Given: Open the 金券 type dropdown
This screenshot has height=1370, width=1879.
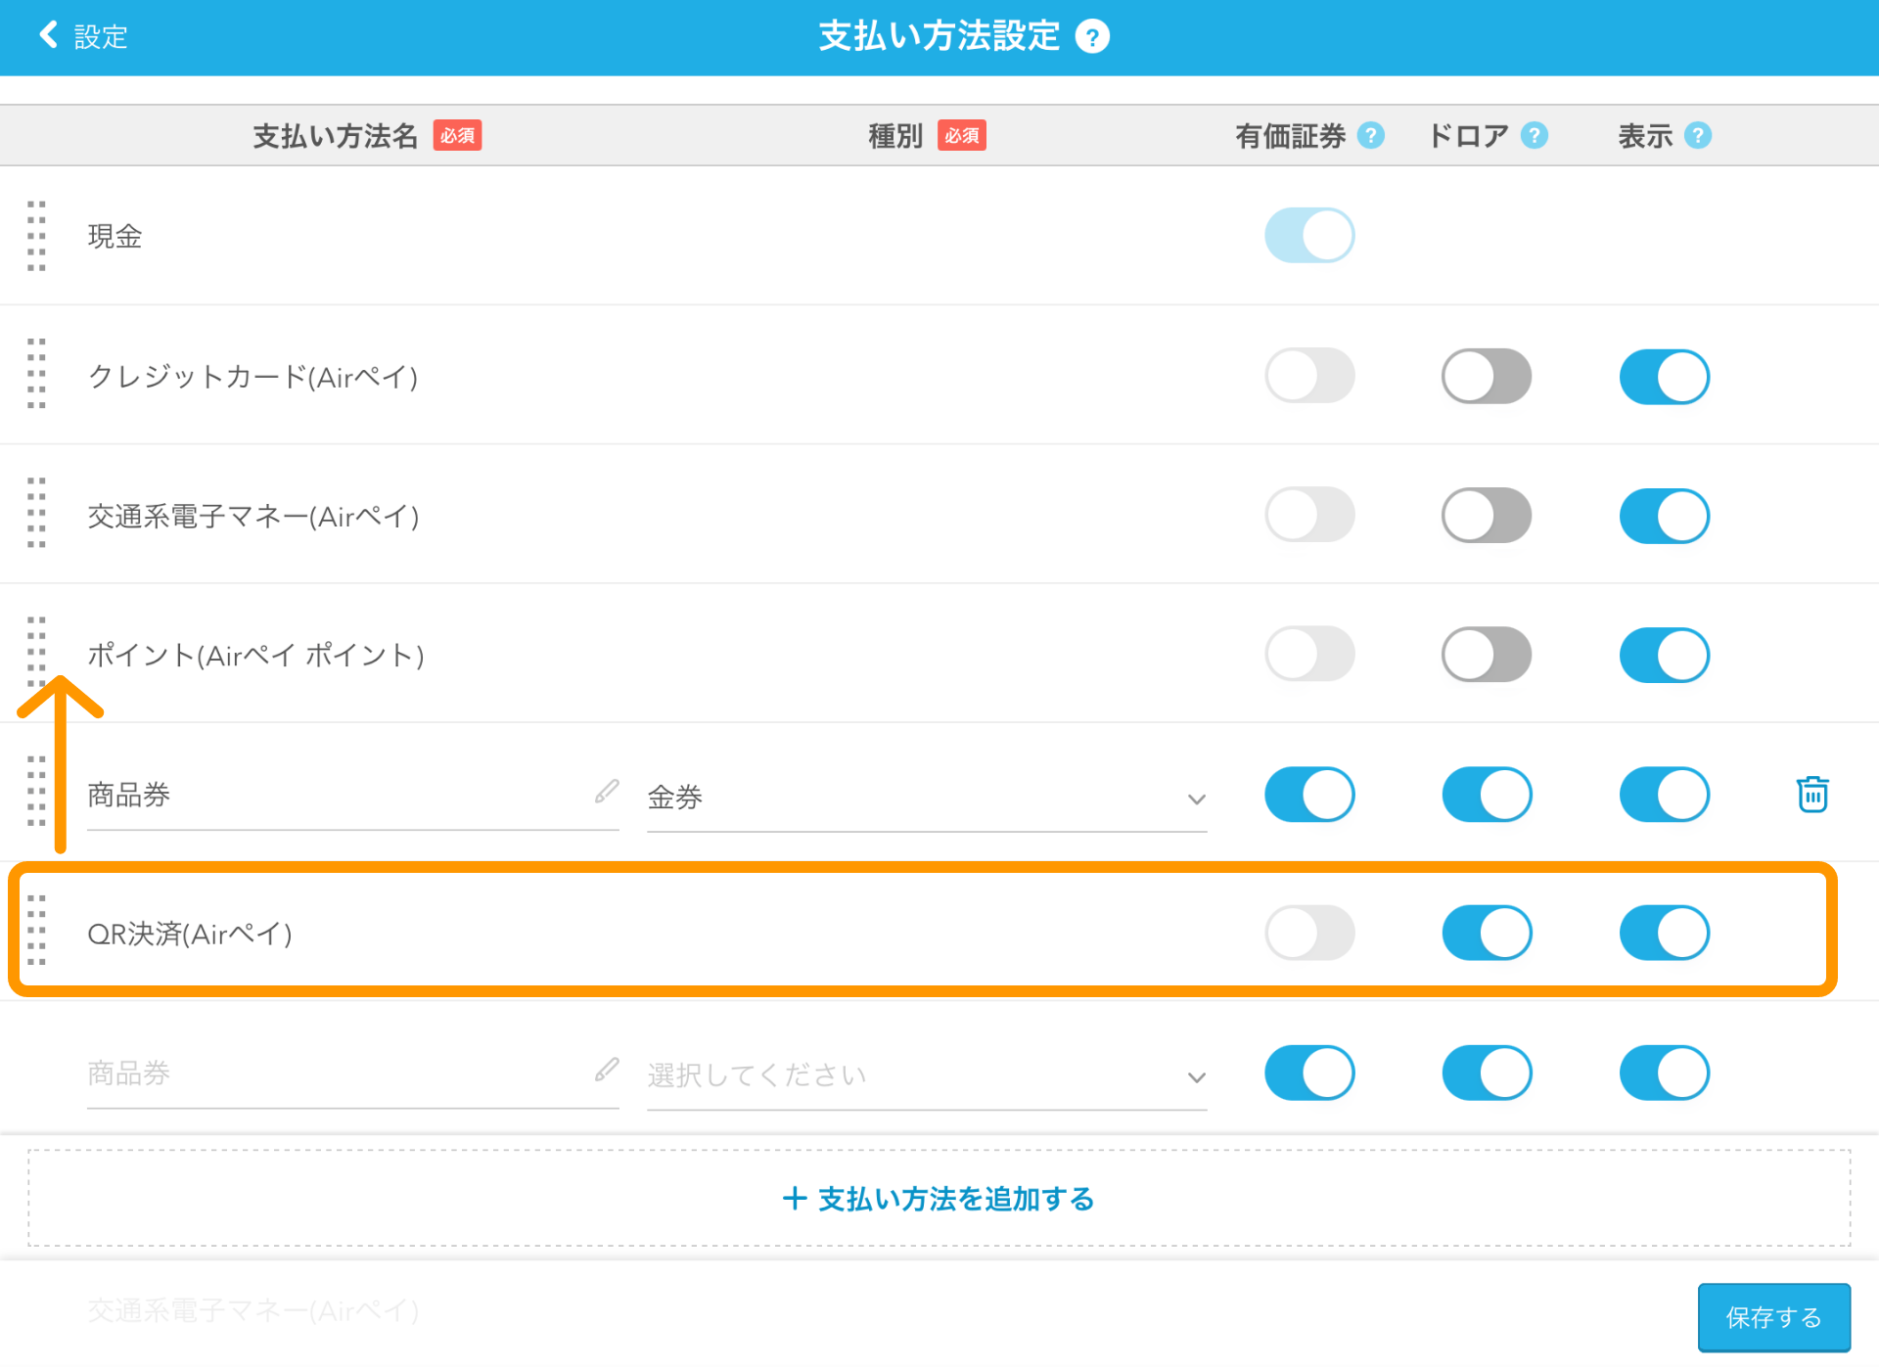Looking at the screenshot, I should point(926,798).
